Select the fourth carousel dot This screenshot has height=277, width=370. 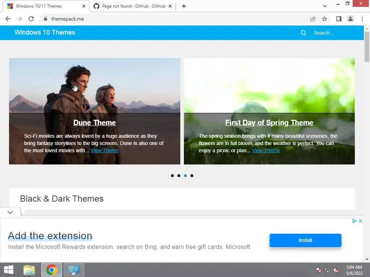tap(192, 176)
